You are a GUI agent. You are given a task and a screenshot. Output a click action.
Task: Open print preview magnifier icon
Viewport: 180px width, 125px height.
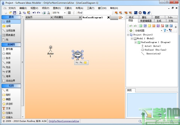(x=48, y=13)
